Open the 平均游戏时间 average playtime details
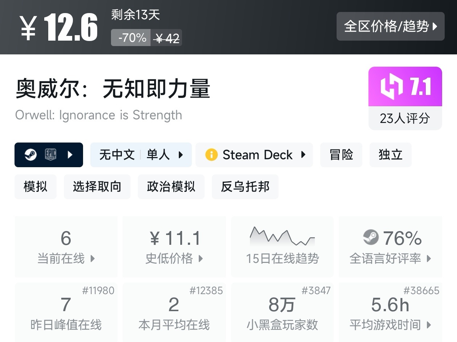Image resolution: width=457 pixels, height=342 pixels. click(390, 313)
